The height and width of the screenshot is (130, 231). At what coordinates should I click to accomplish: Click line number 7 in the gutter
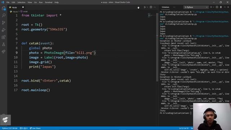(17, 43)
